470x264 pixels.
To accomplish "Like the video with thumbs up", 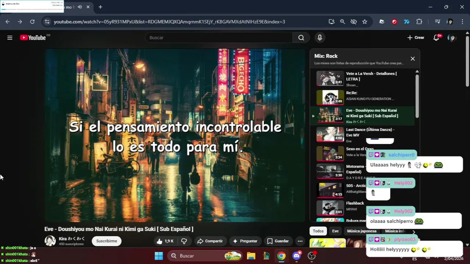I will pos(165,241).
